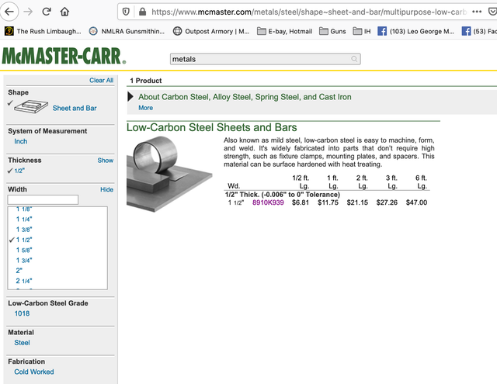The image size is (497, 384).
Task: Click the tracking protection shield icon
Action: [x=126, y=12]
